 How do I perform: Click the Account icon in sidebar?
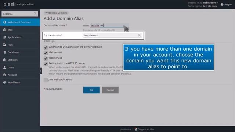click(5, 75)
